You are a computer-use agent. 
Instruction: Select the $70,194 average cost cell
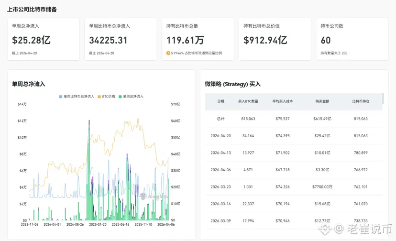(283, 204)
